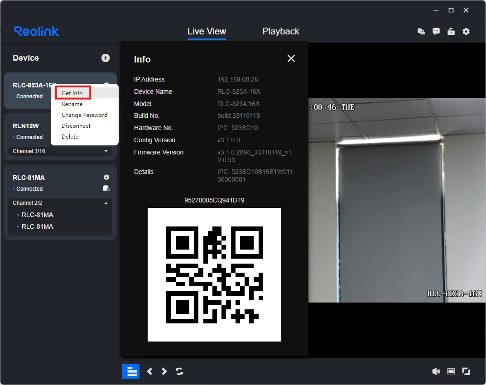Choose Change Password in the context menu
This screenshot has width=486, height=385.
click(84, 115)
